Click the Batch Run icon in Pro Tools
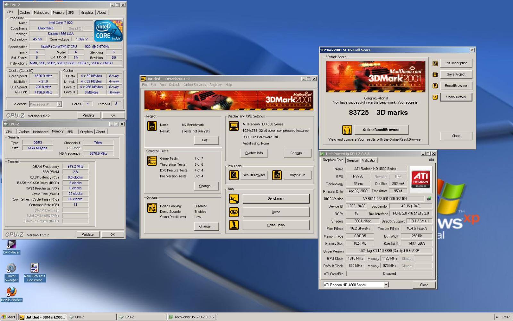 (277, 175)
